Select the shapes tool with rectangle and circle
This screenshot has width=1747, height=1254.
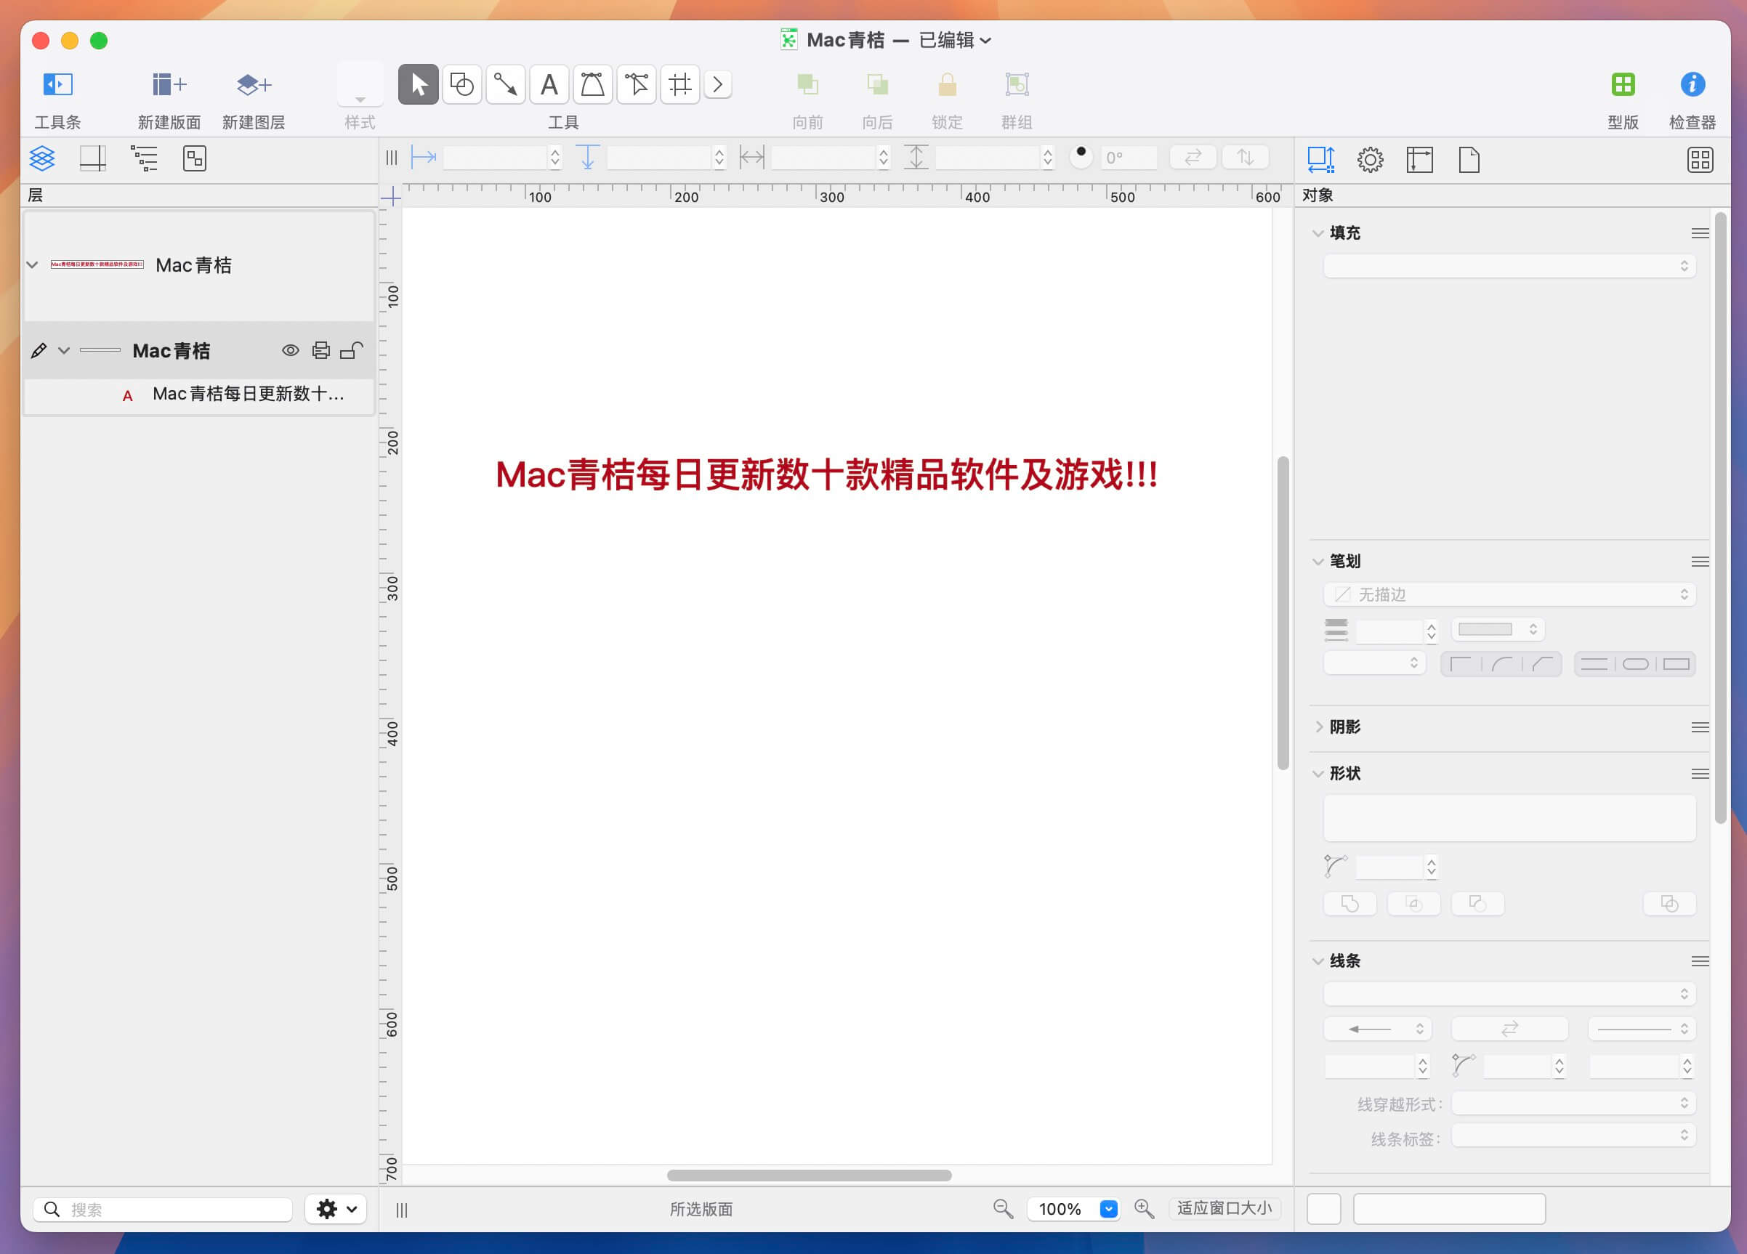point(462,85)
